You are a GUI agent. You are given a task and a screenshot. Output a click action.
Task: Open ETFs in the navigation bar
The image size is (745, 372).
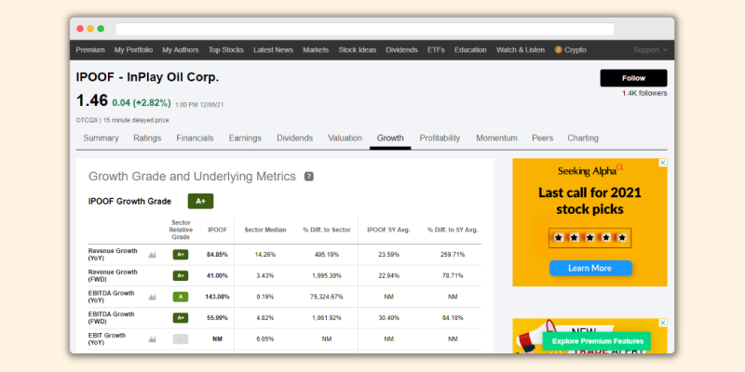pos(436,50)
